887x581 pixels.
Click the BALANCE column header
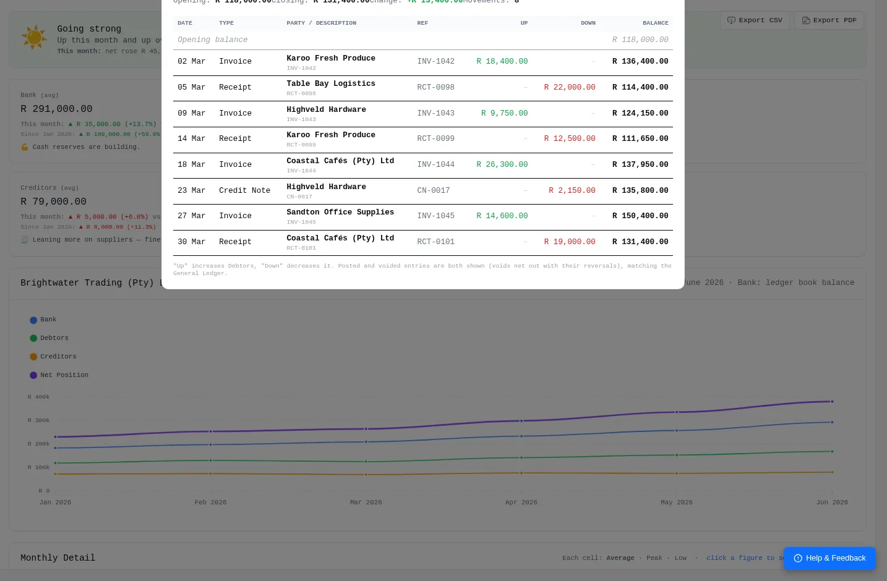point(655,23)
